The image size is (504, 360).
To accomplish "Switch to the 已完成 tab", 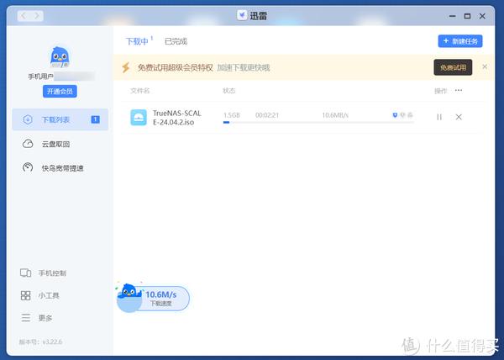I will tap(176, 41).
